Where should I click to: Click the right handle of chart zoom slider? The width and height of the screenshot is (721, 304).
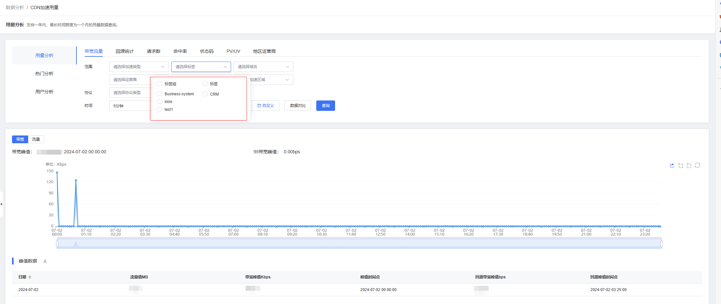pyautogui.click(x=661, y=244)
